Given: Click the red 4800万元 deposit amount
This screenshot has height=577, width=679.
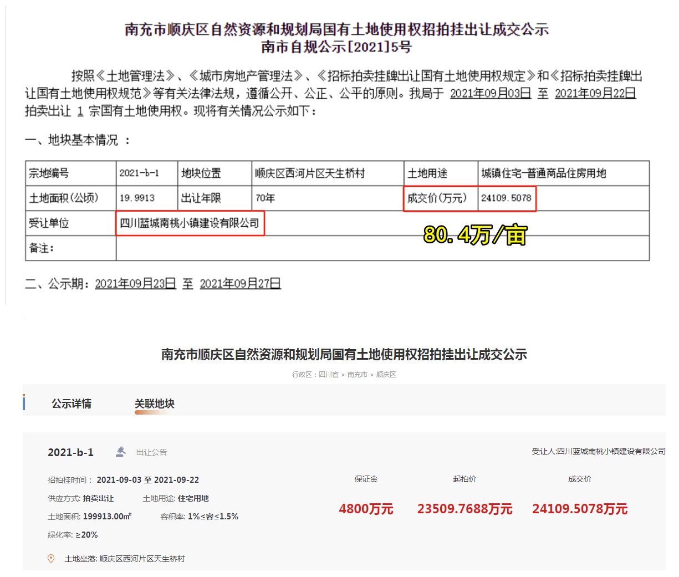Looking at the screenshot, I should [x=366, y=508].
